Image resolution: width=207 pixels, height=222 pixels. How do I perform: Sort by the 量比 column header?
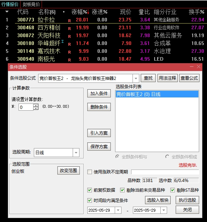(x=144, y=12)
